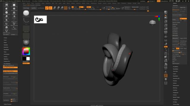Screen dimensions: 190x106
Task: Expand the Tablet Pressure section
Action: point(7,104)
